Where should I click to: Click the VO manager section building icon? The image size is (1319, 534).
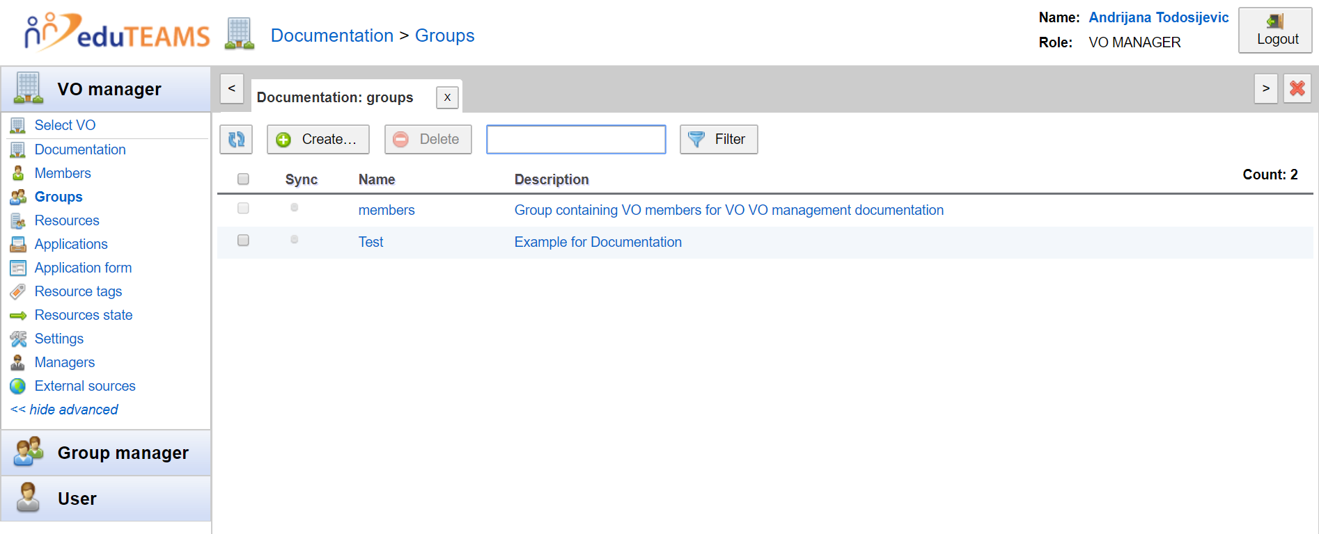29,88
